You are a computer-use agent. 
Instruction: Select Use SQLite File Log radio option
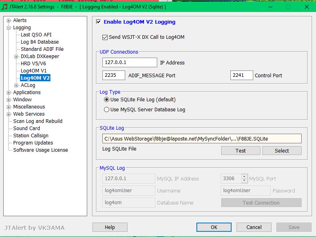106,100
